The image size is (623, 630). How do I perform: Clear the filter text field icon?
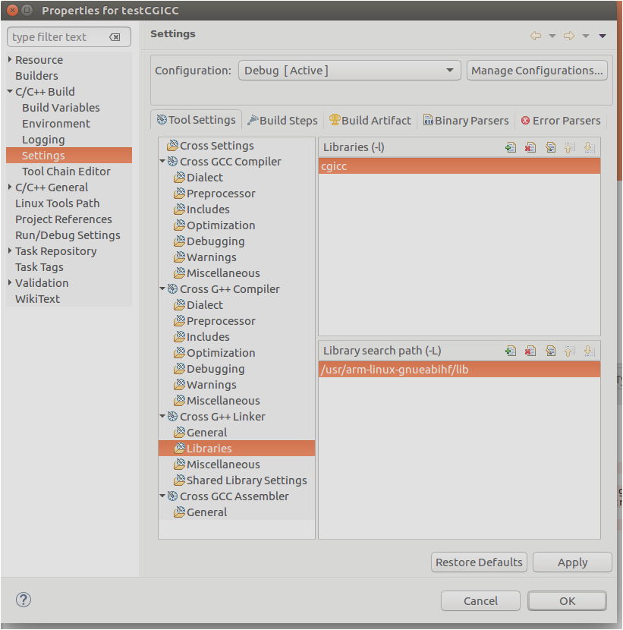115,37
